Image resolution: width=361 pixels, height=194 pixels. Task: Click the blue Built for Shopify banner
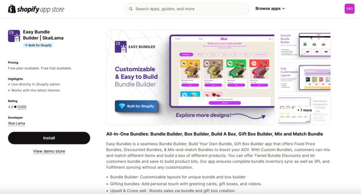136,106
